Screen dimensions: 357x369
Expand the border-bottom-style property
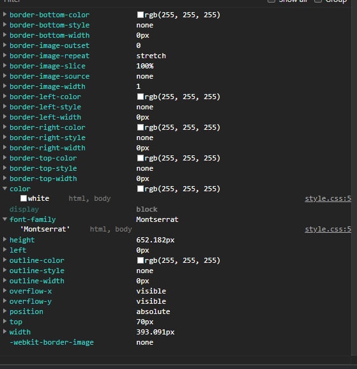point(4,24)
